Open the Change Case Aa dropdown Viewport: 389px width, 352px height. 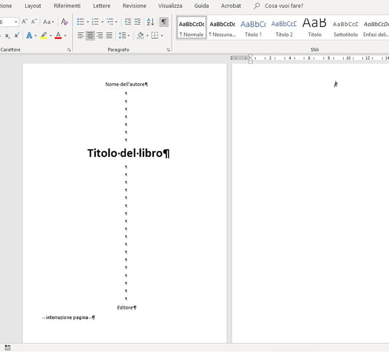pyautogui.click(x=48, y=22)
